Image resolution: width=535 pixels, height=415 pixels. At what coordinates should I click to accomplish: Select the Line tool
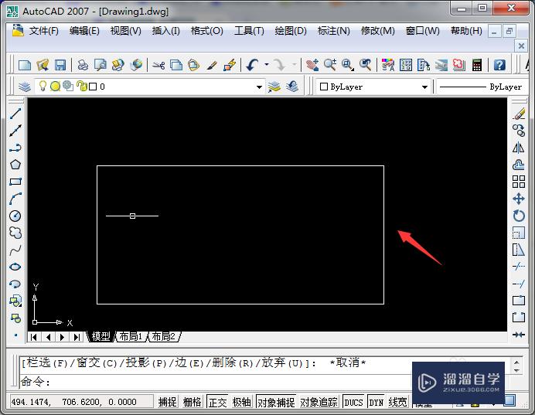15,114
